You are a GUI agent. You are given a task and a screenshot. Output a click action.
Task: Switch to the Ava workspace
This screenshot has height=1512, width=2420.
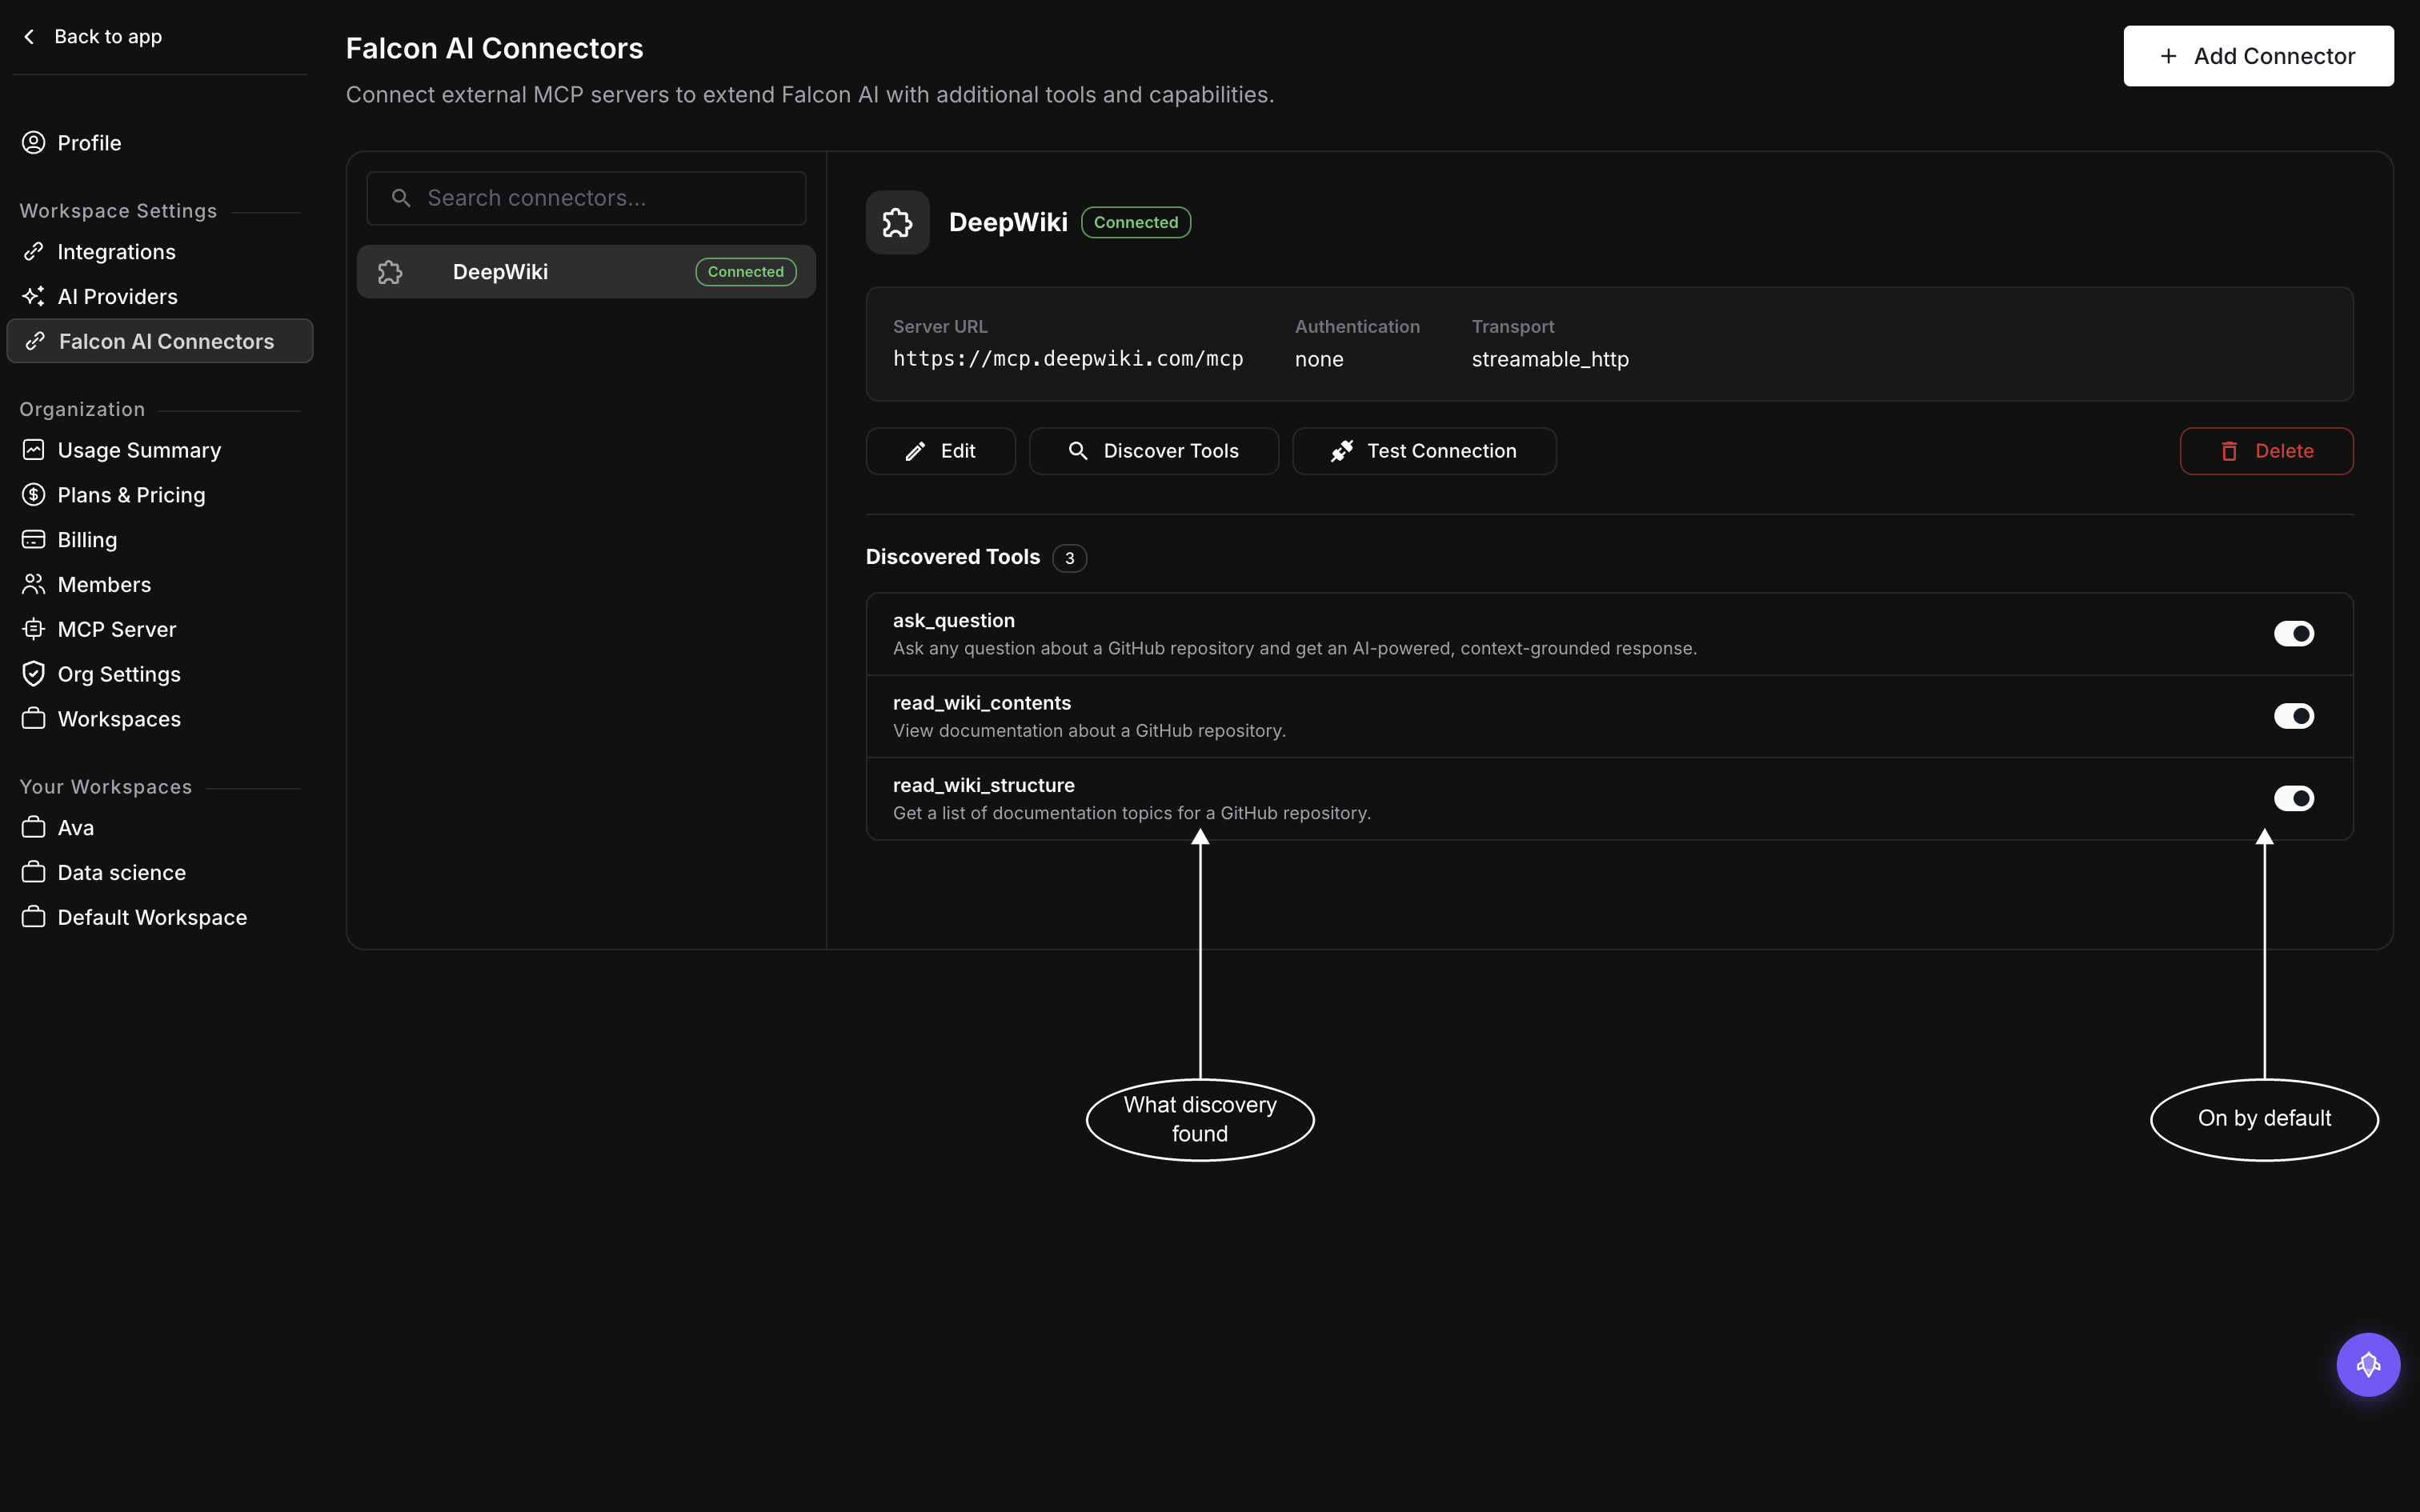click(x=160, y=828)
